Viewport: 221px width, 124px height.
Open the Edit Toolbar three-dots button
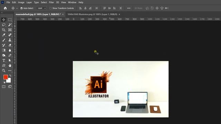[10, 71]
